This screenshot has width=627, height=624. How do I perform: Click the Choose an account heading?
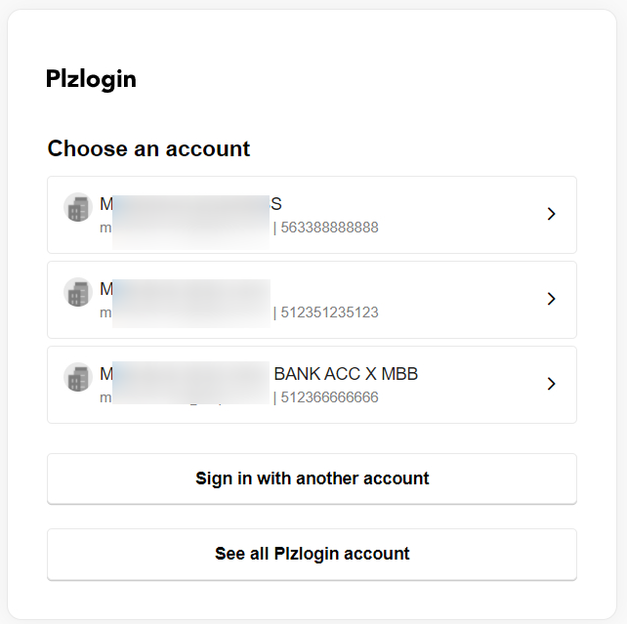tap(148, 148)
